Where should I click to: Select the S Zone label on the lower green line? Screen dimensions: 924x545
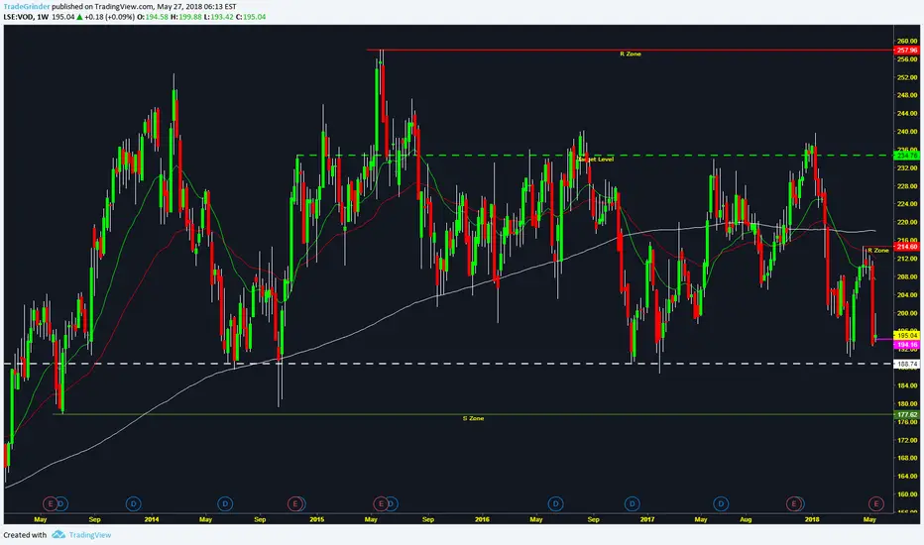(473, 418)
